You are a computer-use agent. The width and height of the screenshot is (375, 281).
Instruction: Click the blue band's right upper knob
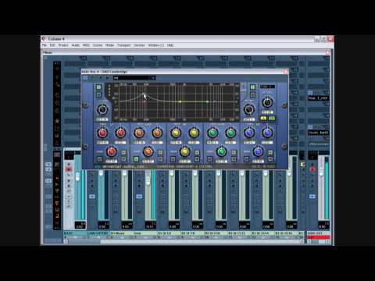coord(267,133)
